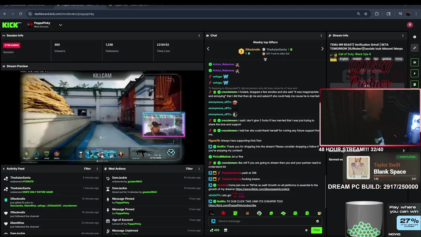Image resolution: width=421 pixels, height=237 pixels.
Task: Open Session Info panel options menu
Action: pos(199,36)
